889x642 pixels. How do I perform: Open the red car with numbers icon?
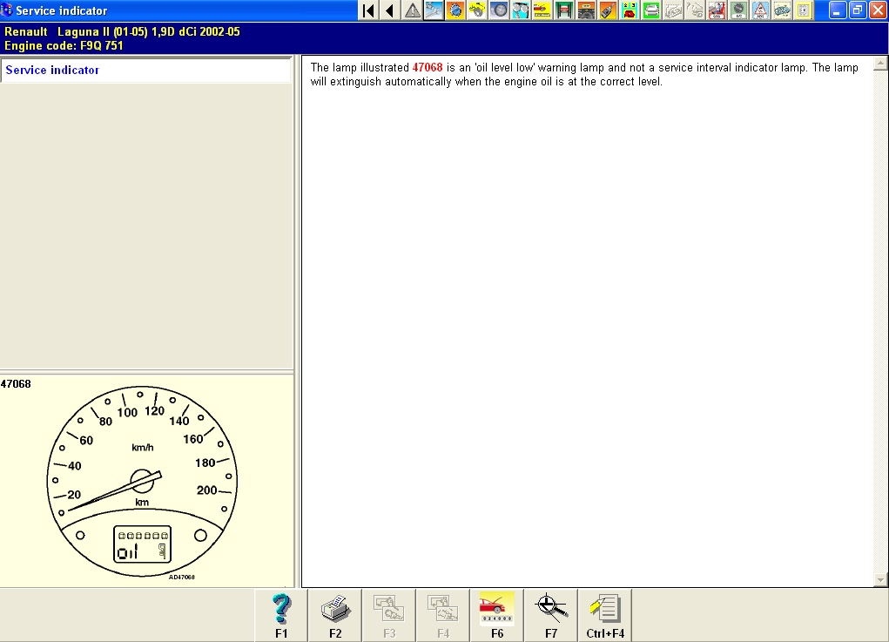630,10
